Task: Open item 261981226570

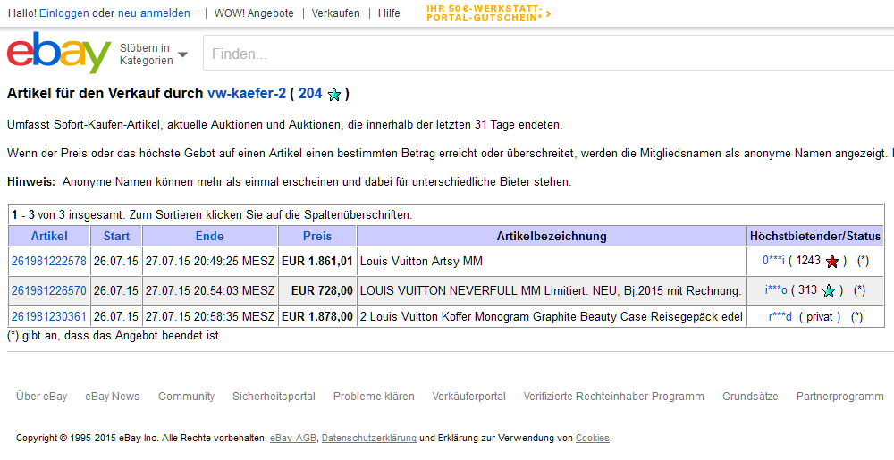Action: coord(49,290)
